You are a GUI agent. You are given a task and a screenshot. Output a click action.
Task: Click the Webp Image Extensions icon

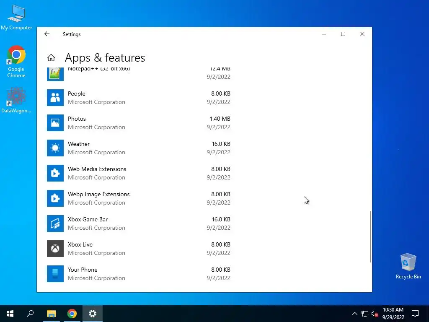click(55, 198)
